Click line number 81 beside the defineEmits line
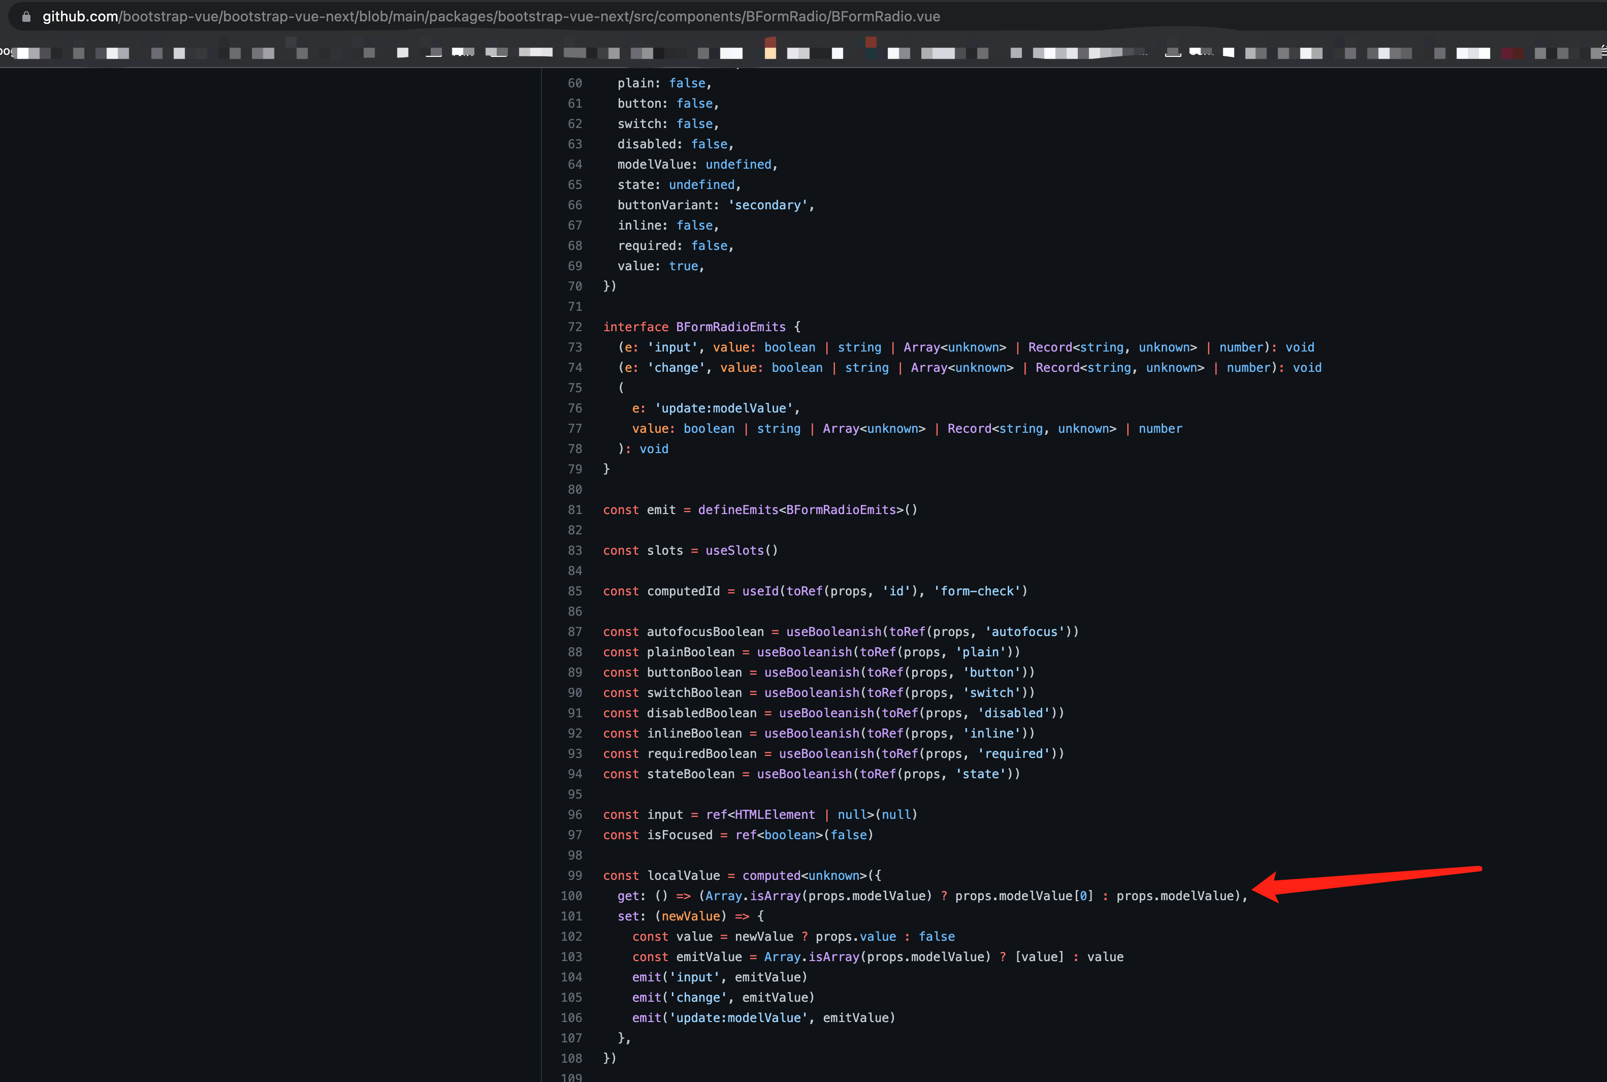The image size is (1607, 1082). tap(575, 510)
